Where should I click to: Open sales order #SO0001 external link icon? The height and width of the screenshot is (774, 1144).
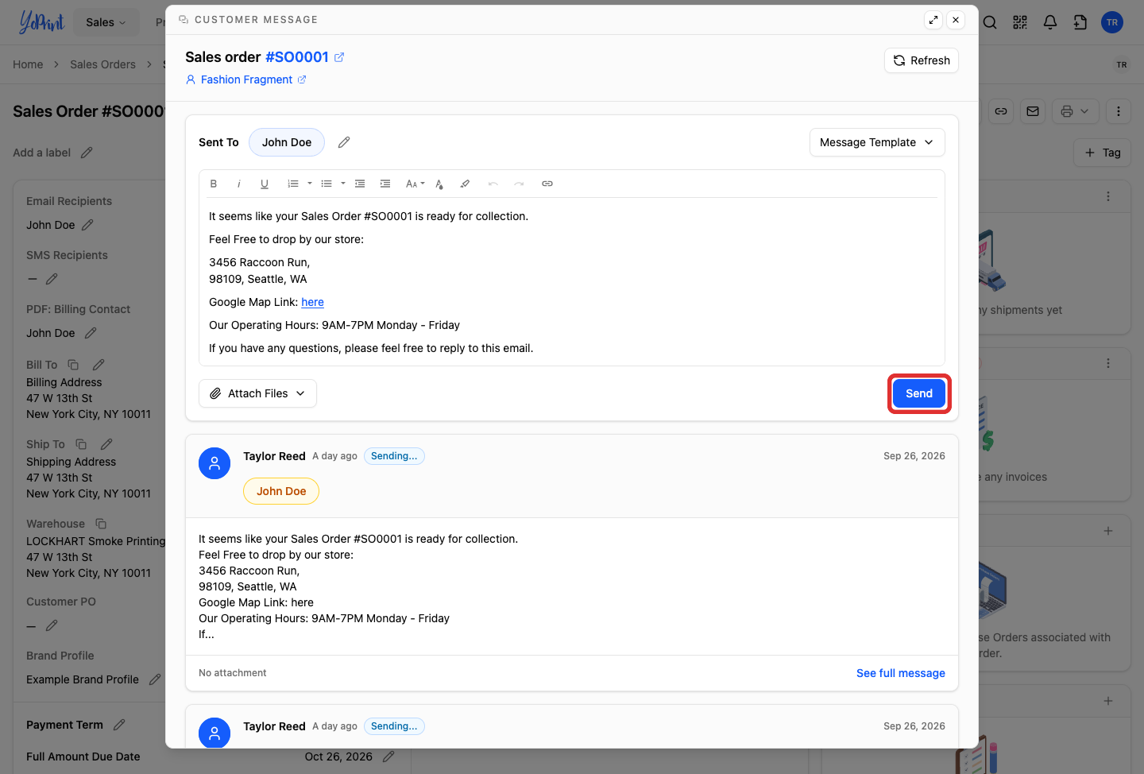point(339,57)
